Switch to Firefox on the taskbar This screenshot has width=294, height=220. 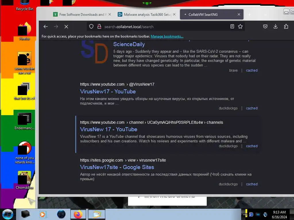[x=78, y=214]
